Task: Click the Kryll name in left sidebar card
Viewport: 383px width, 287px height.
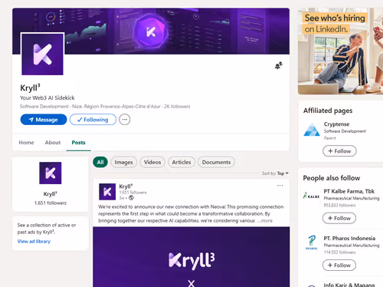Action: pyautogui.click(x=51, y=194)
